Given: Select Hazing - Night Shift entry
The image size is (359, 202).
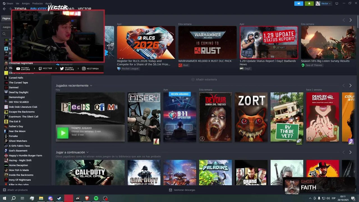Looking at the screenshot, I should [x=20, y=160].
